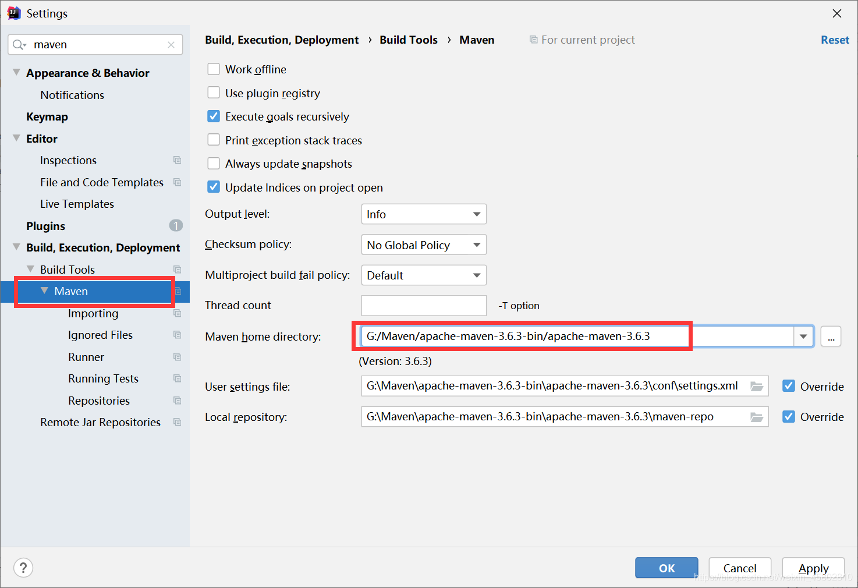
Task: Toggle Override for User settings file
Action: click(x=789, y=386)
